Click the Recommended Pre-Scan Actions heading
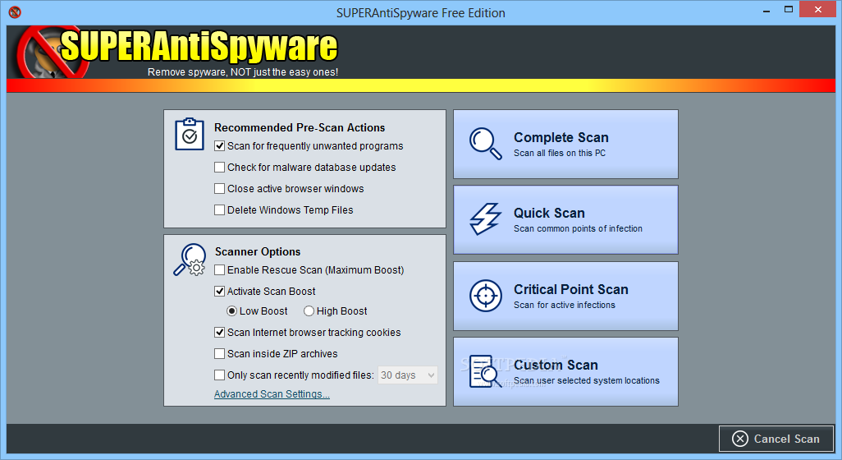The height and width of the screenshot is (460, 842). point(300,127)
